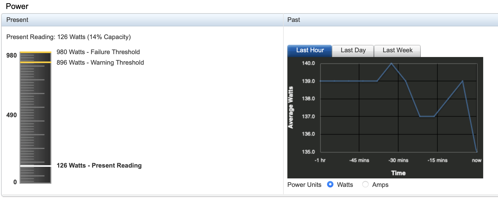Viewport: 498px width, 199px height.
Task: Click the Power section title
Action: (x=17, y=6)
